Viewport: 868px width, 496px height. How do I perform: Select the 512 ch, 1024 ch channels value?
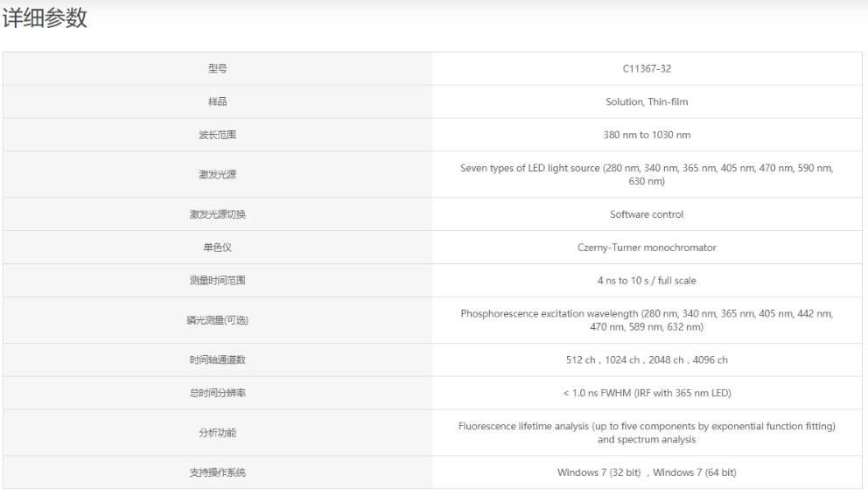(647, 360)
